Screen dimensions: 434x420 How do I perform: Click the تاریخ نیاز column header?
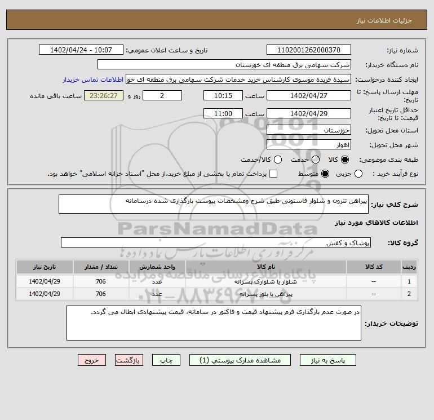click(45, 267)
